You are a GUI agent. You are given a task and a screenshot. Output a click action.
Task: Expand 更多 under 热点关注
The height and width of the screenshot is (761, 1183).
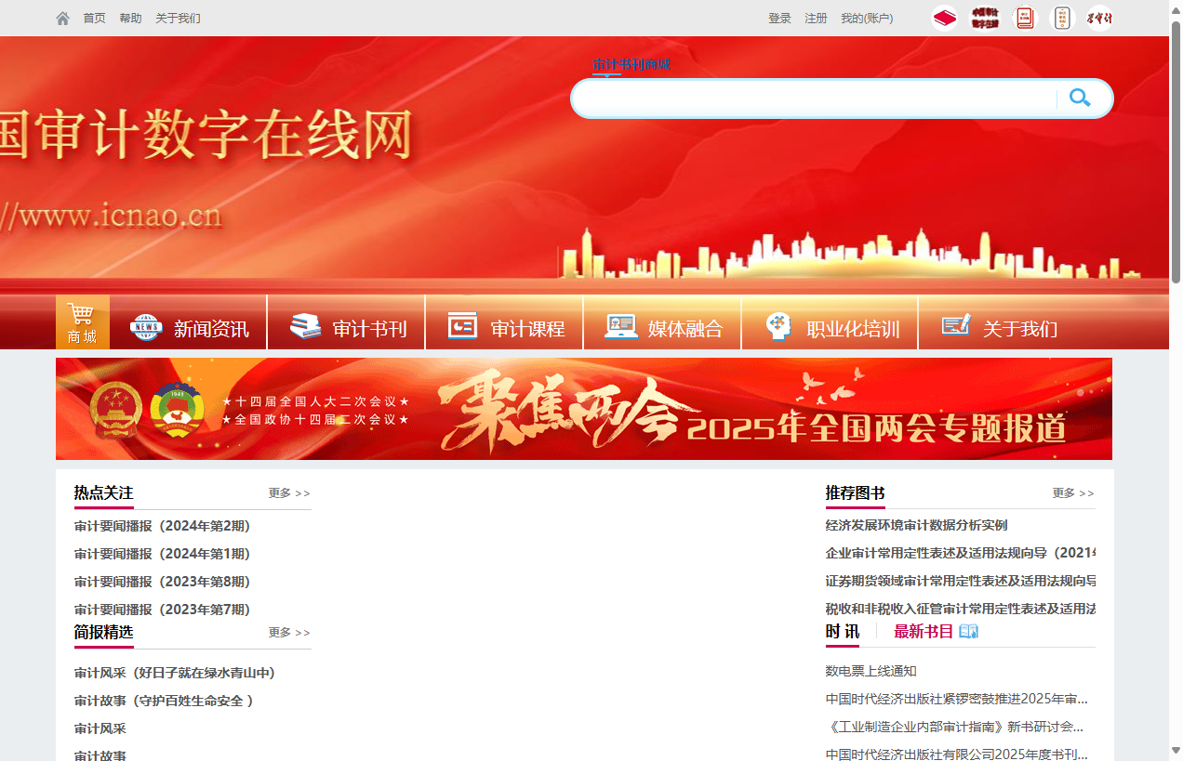coord(288,492)
